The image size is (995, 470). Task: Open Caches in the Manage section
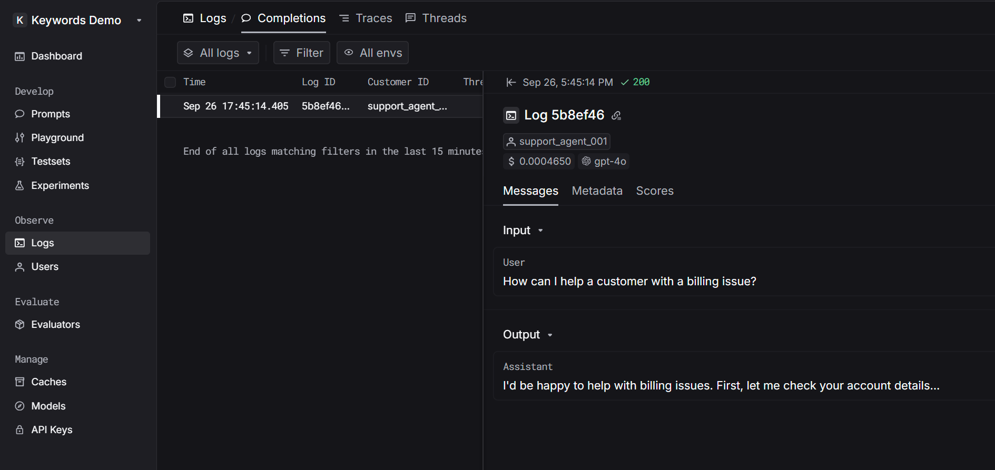tap(48, 382)
